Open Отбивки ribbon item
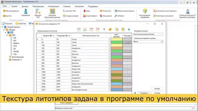 (119, 16)
